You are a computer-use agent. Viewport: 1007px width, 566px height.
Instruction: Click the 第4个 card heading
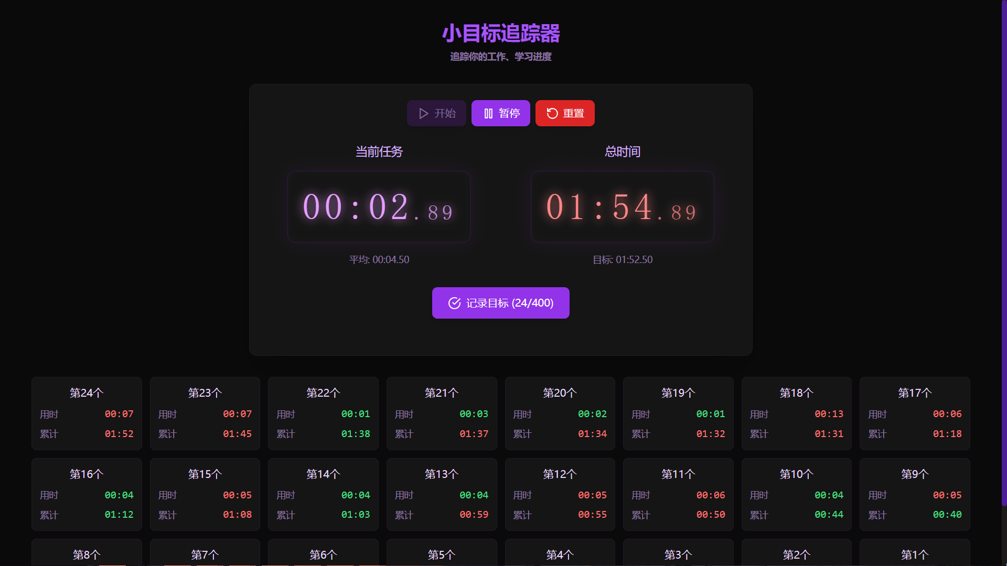560,555
